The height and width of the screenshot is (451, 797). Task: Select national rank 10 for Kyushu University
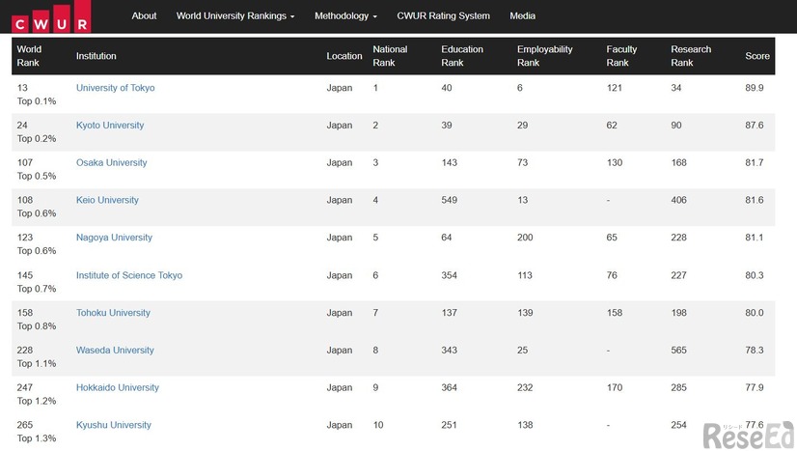tap(378, 425)
